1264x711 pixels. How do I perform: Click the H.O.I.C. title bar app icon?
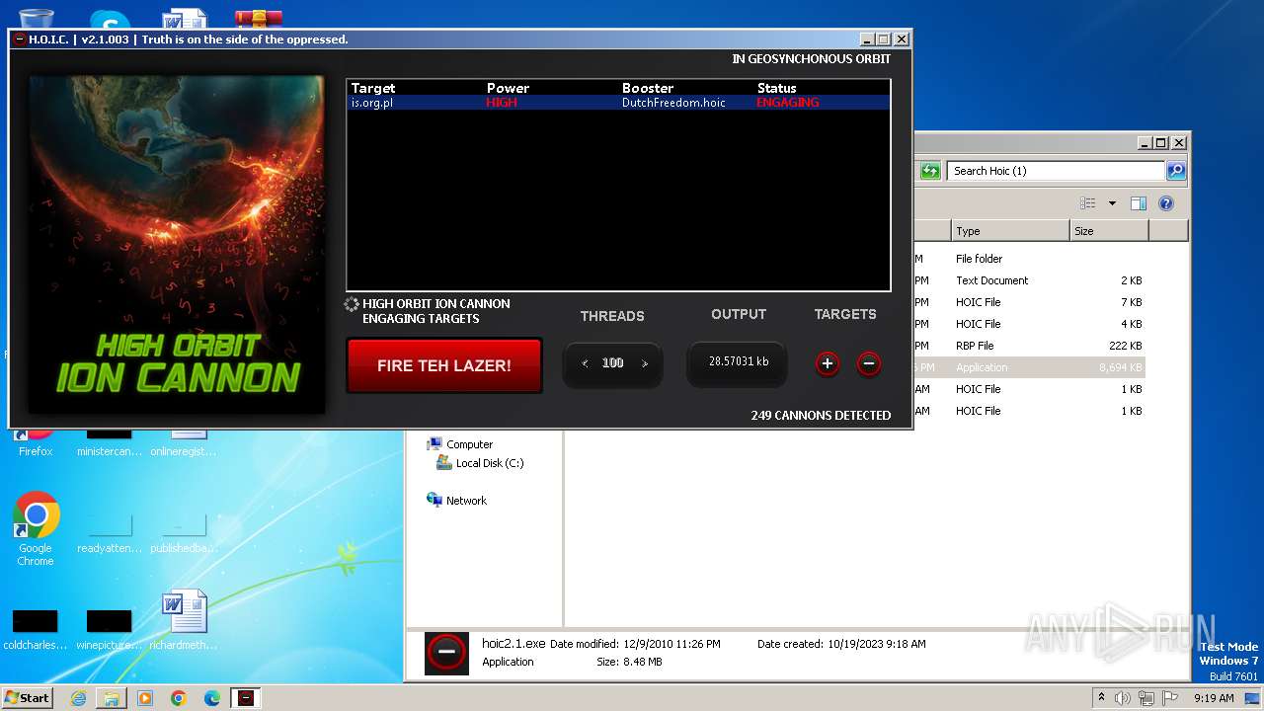pyautogui.click(x=20, y=39)
